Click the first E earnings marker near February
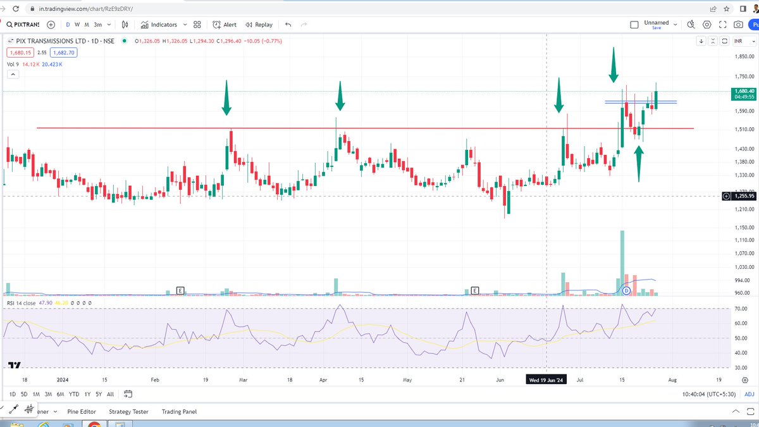Viewport: 759px width, 427px height. [x=180, y=290]
